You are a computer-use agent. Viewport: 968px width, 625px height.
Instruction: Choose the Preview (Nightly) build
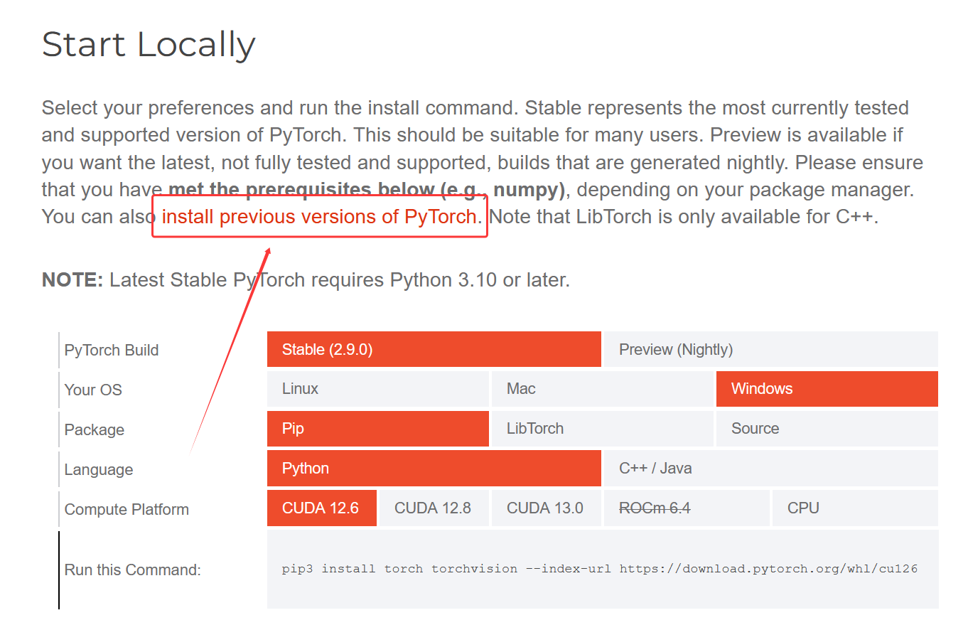coord(771,349)
